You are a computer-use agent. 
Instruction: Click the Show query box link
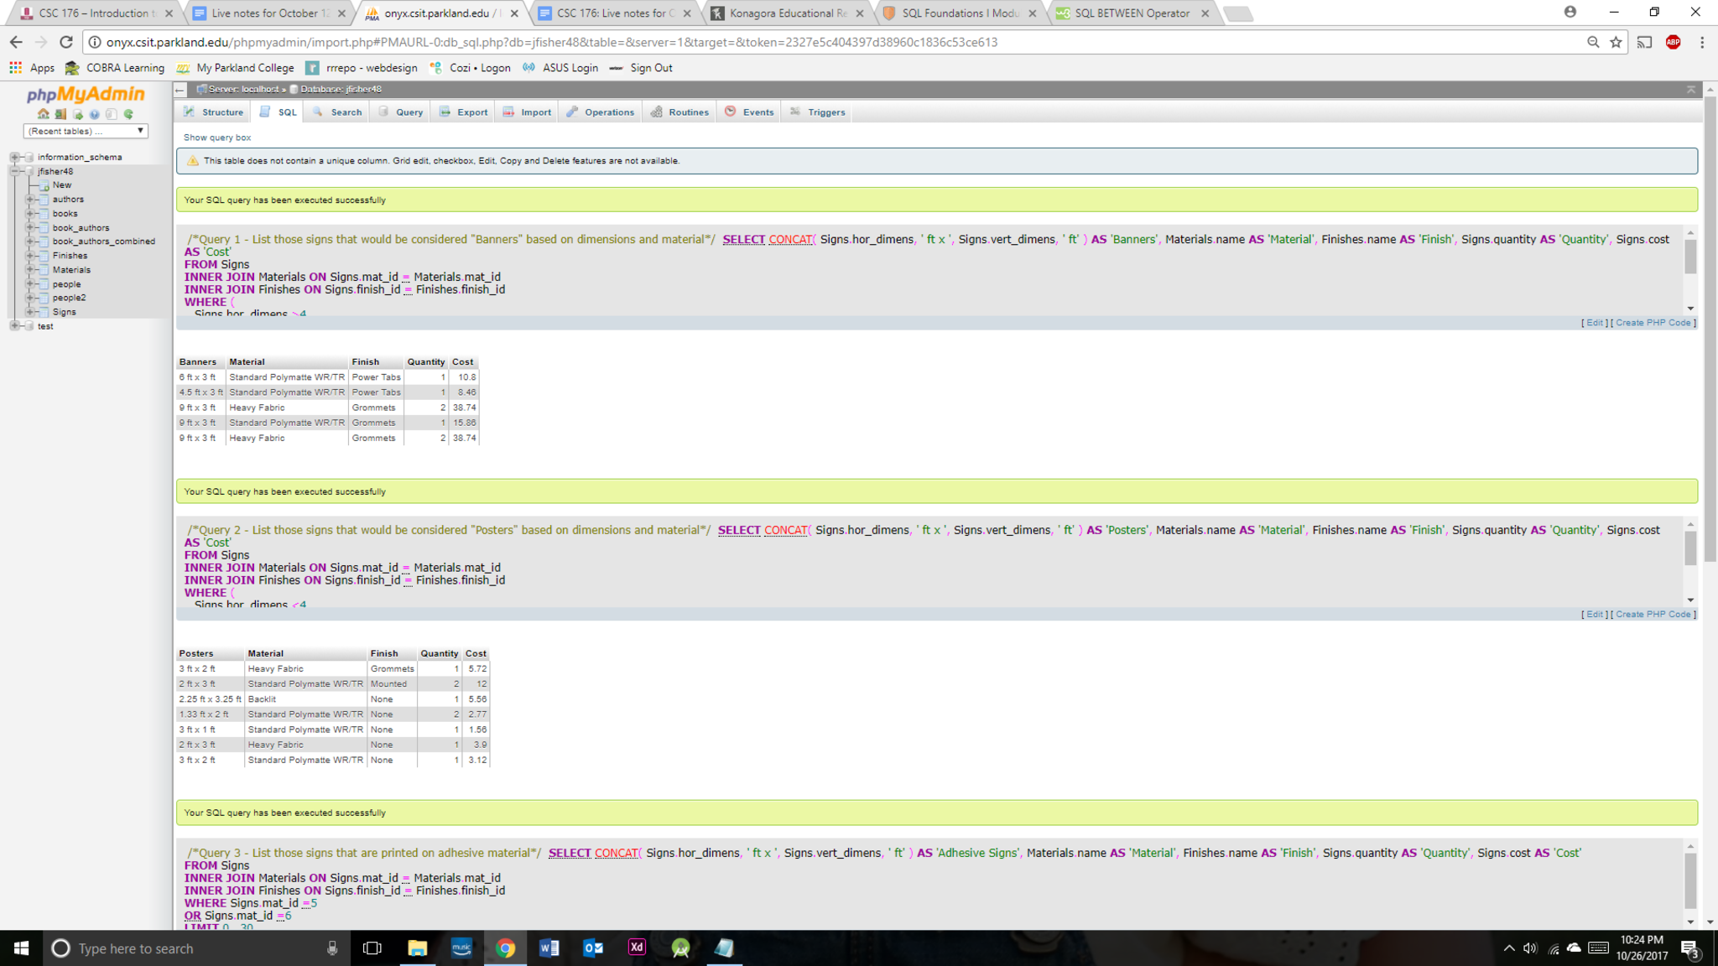tap(217, 138)
